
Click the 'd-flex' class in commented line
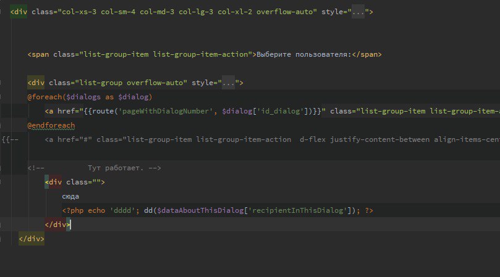(313, 139)
